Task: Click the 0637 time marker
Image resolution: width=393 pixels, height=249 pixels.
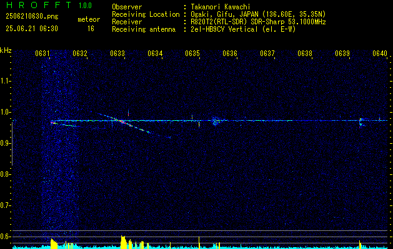Action: (267, 54)
